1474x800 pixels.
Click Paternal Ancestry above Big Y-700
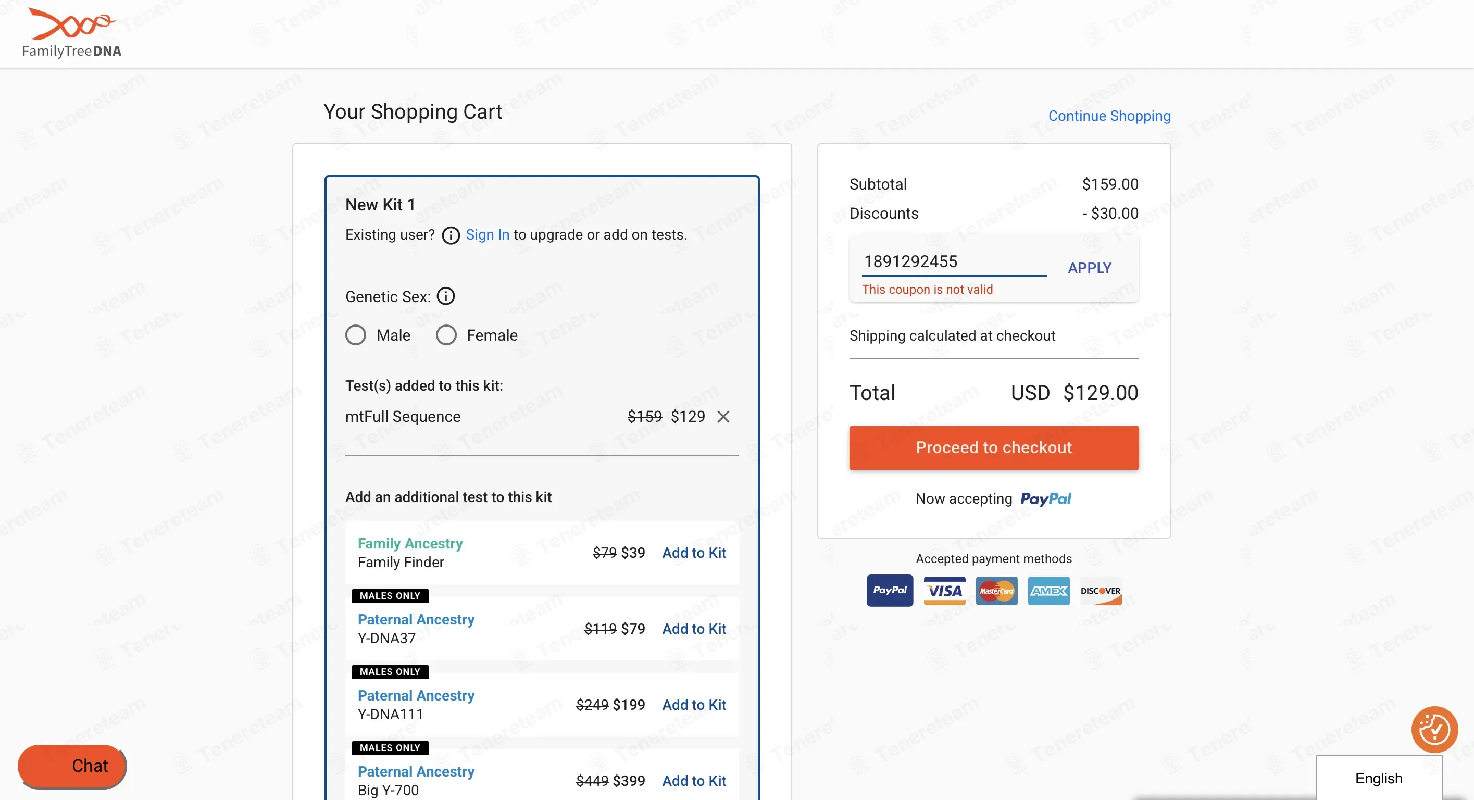[416, 772]
